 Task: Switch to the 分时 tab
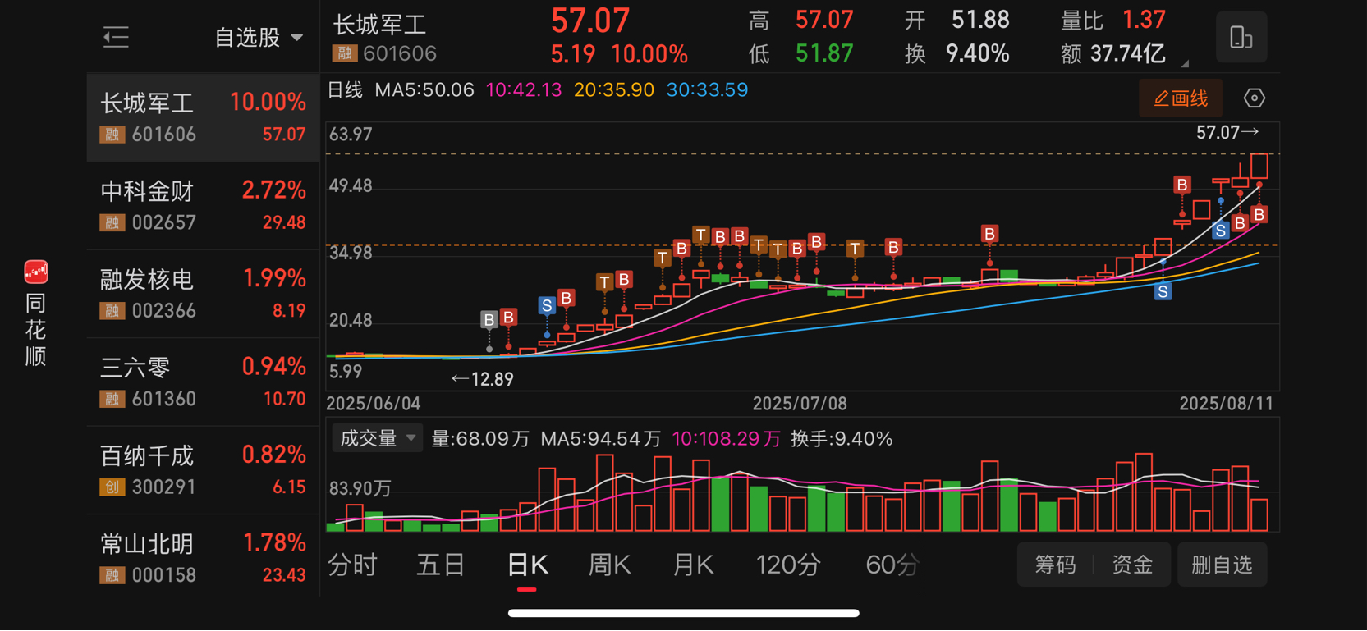[352, 565]
